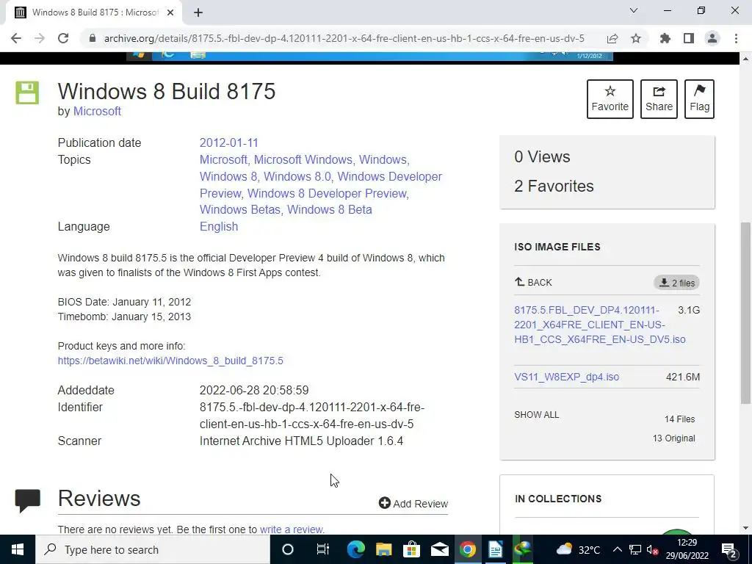Open the clock showing 12:29
This screenshot has height=564, width=752.
(x=687, y=549)
